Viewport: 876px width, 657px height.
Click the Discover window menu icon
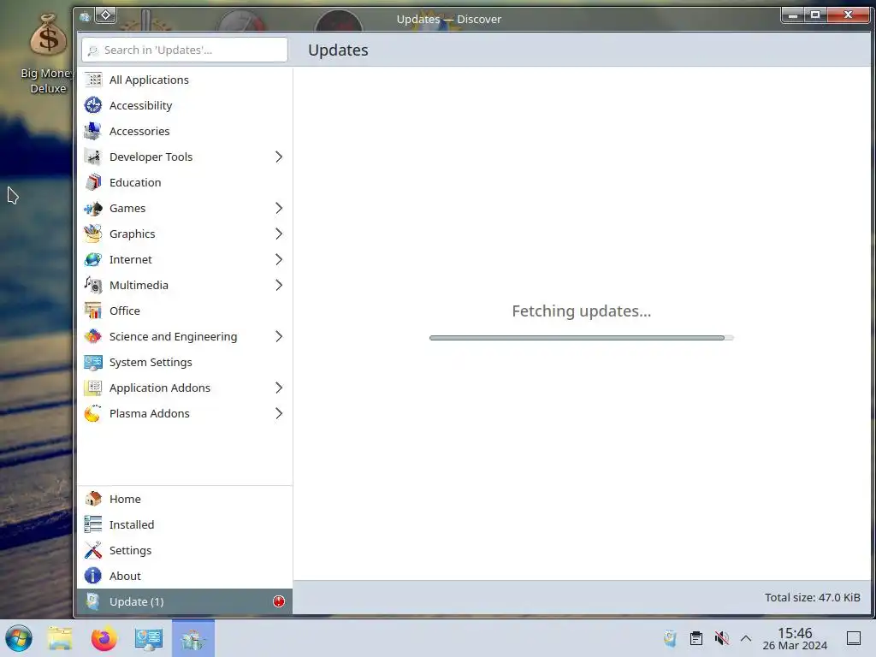tap(85, 17)
